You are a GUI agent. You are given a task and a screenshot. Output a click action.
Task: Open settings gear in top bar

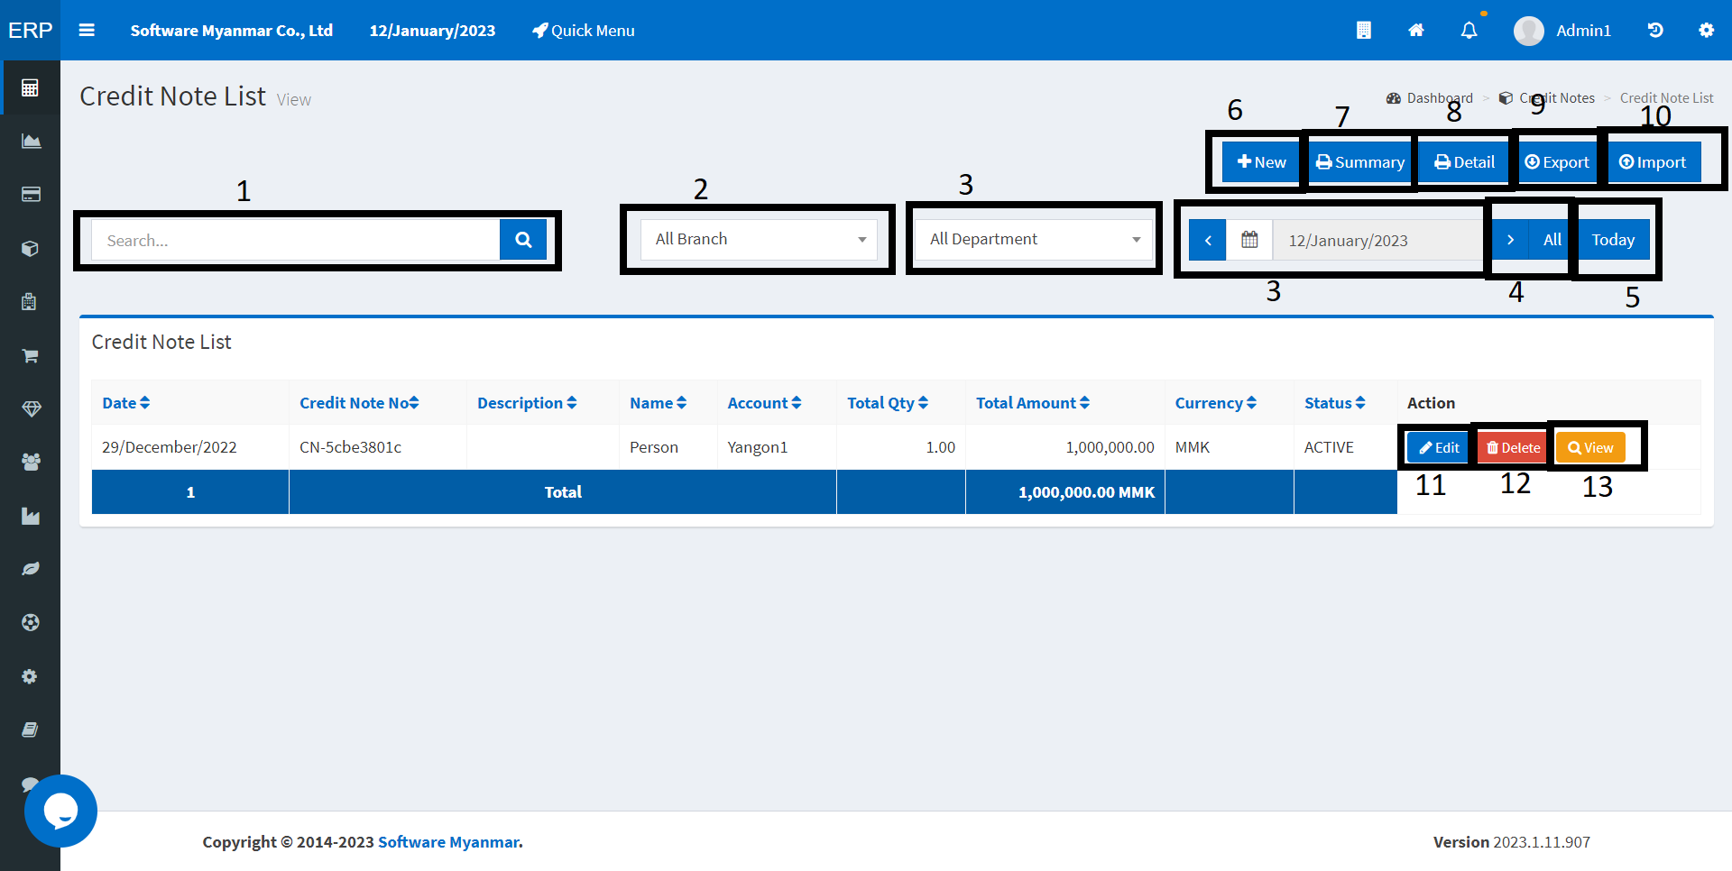1706,31
